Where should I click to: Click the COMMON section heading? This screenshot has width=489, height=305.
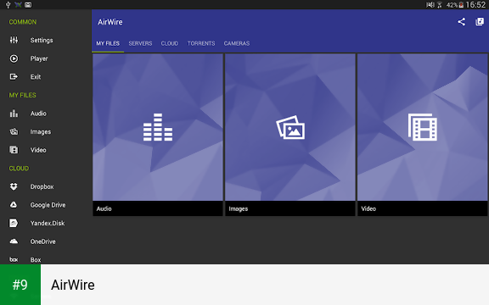pos(23,22)
